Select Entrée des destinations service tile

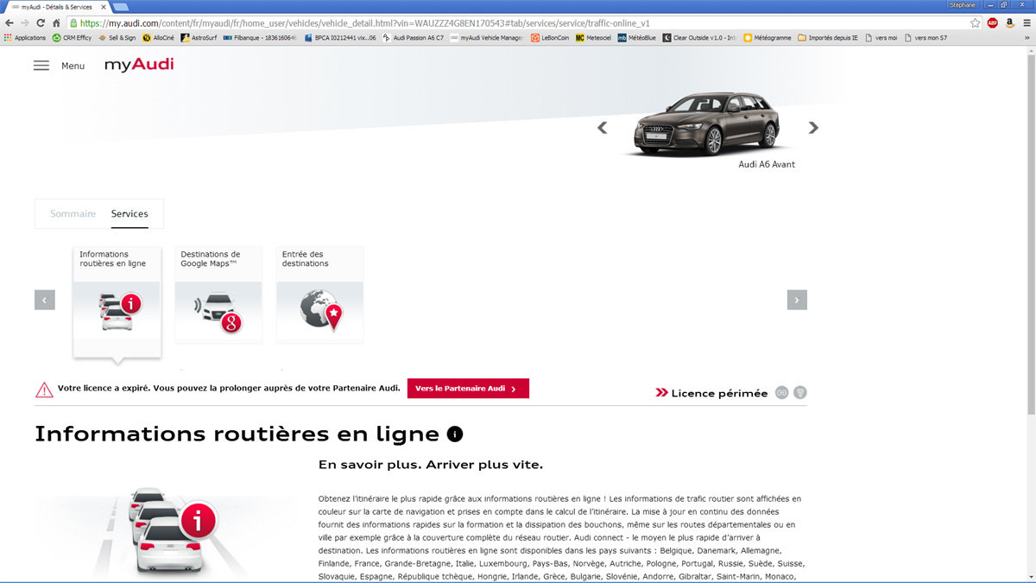319,295
